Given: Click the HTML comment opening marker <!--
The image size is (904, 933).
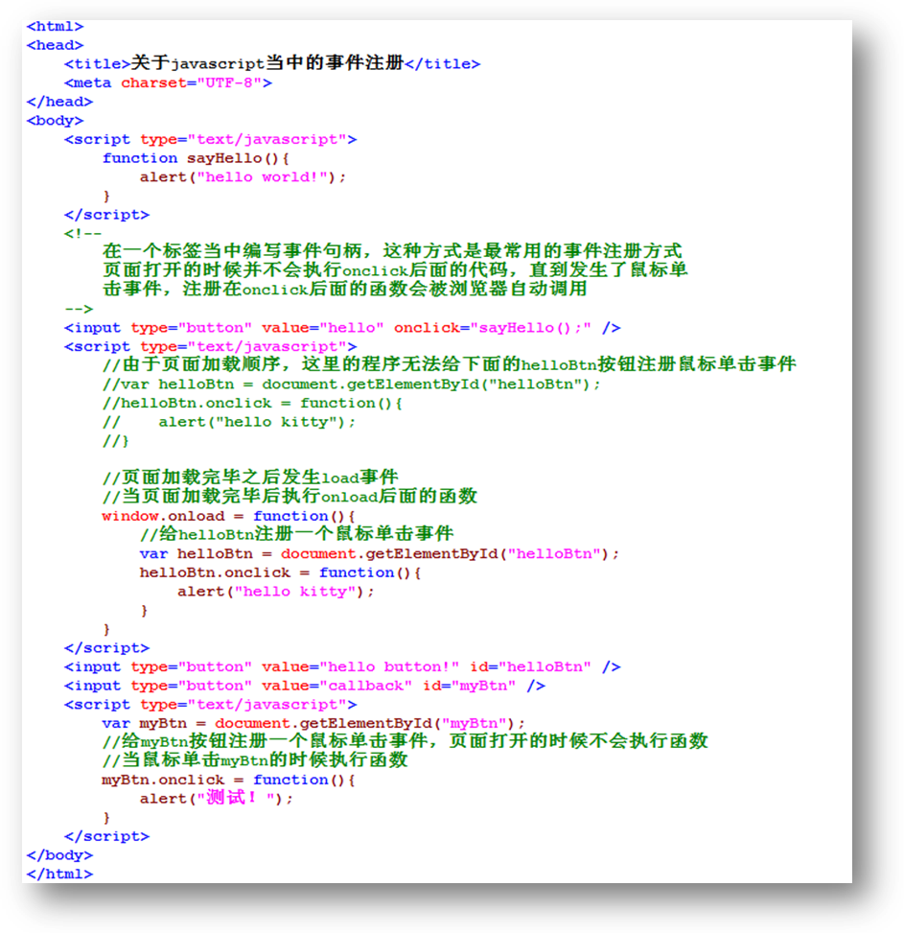Looking at the screenshot, I should click(x=82, y=233).
